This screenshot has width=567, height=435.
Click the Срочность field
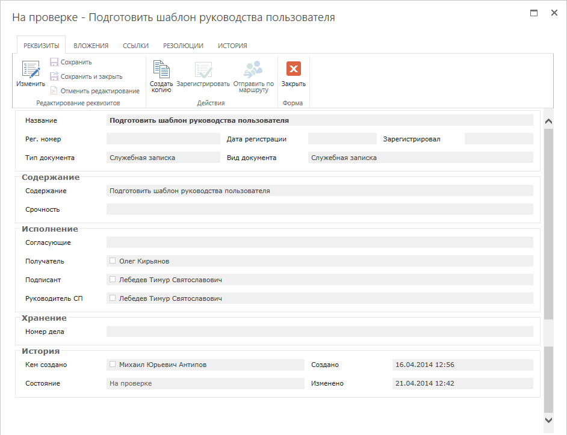[319, 209]
